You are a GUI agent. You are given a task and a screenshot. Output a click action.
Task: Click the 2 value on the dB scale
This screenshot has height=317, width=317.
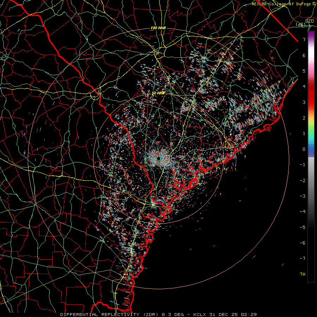[x=304, y=118]
